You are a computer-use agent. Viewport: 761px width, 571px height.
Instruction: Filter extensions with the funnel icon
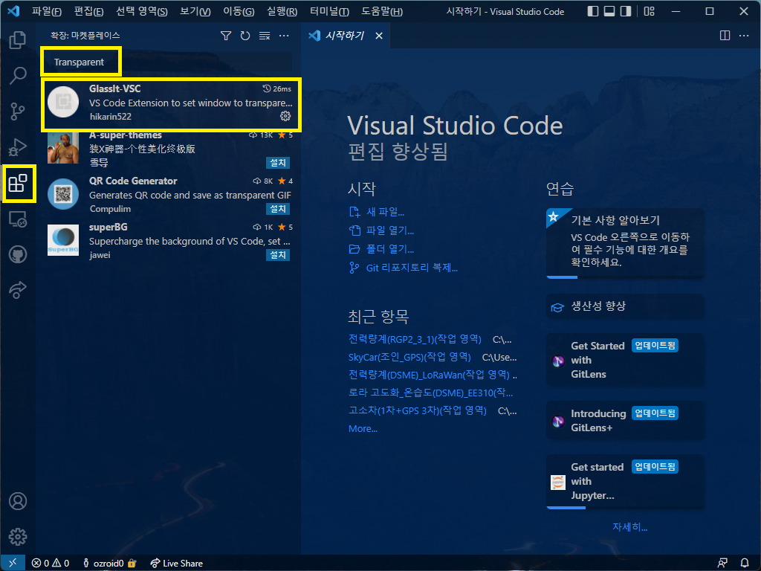226,36
